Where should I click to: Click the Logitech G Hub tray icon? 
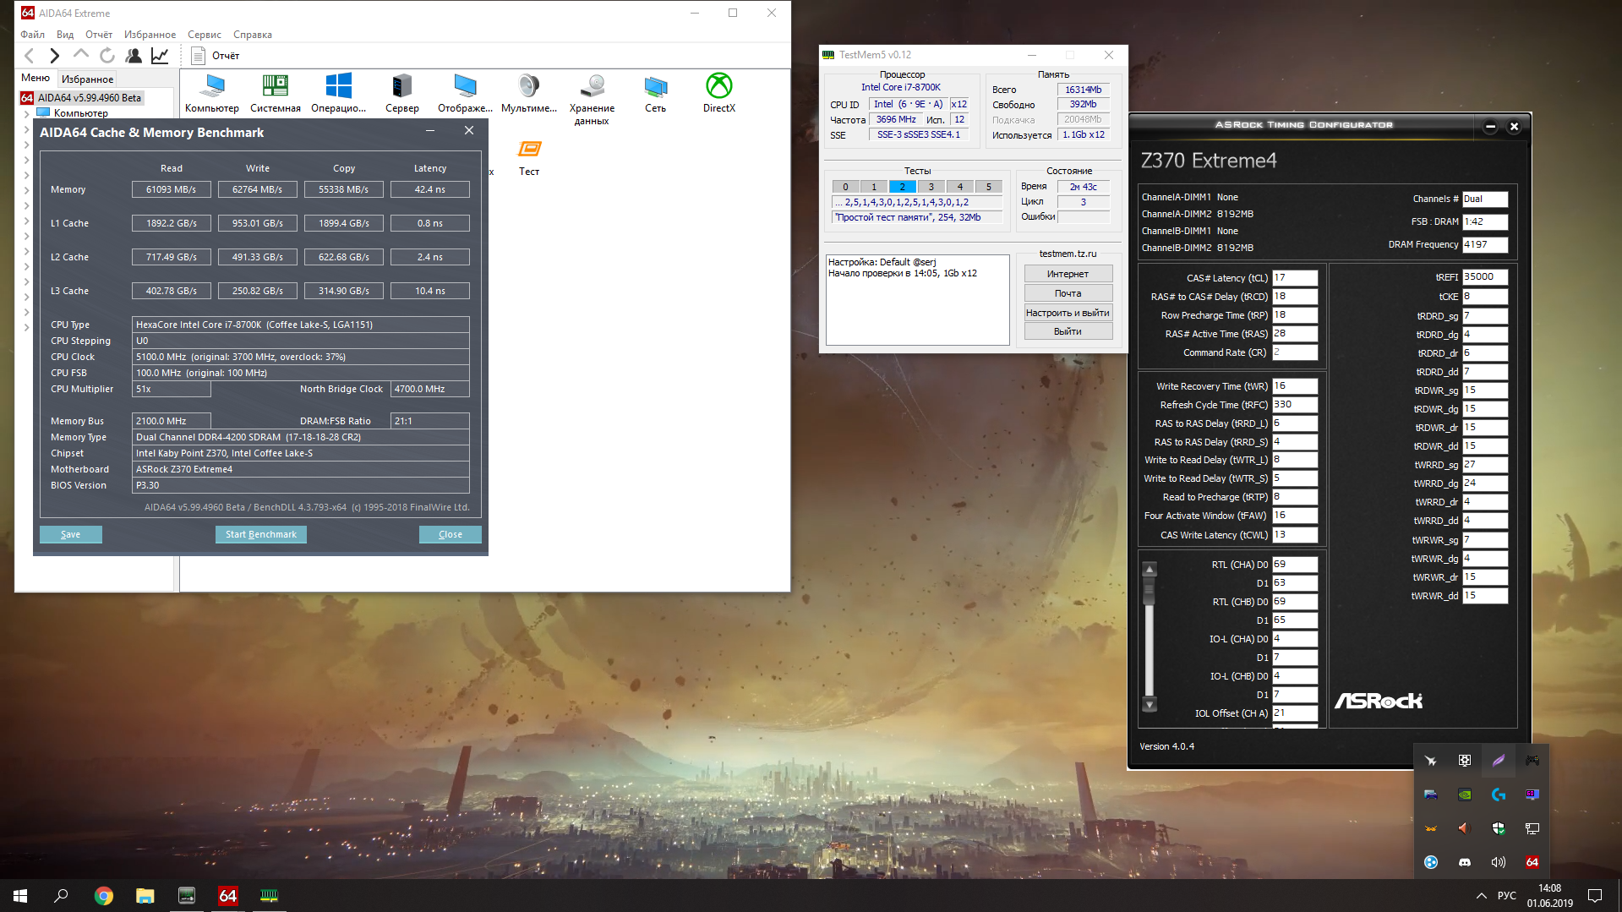pyautogui.click(x=1499, y=795)
